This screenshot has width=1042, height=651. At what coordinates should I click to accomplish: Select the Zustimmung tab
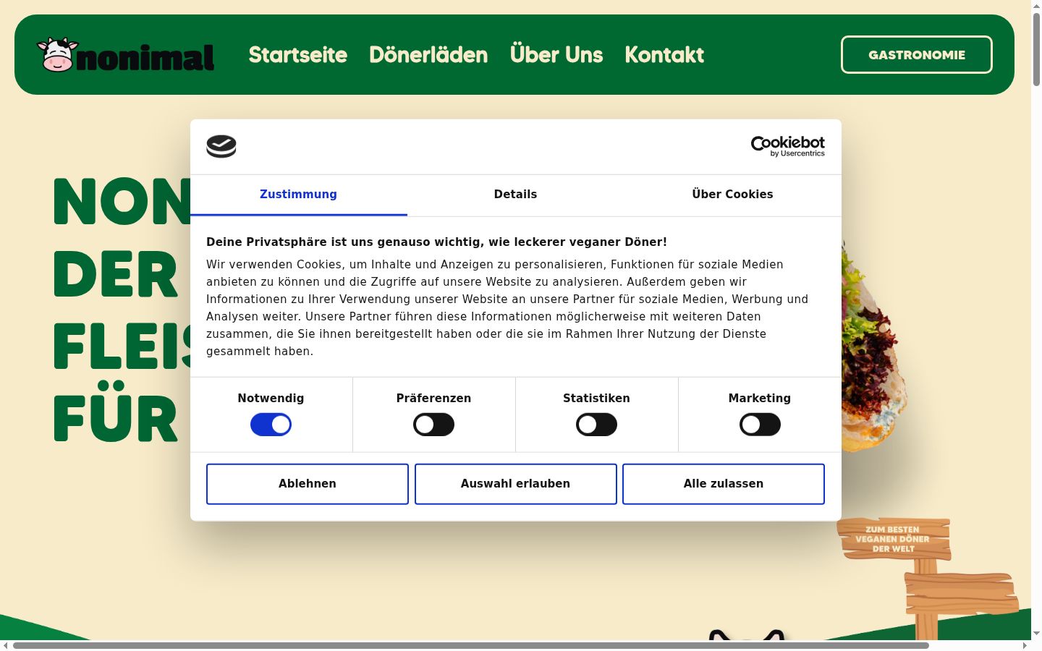coord(298,195)
